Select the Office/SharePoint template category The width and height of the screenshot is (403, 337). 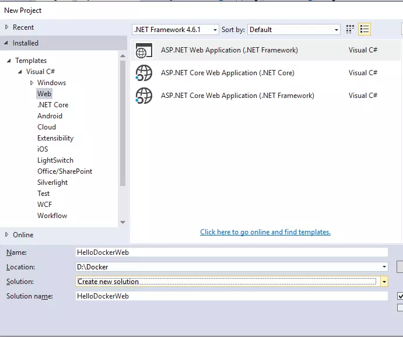click(x=65, y=171)
